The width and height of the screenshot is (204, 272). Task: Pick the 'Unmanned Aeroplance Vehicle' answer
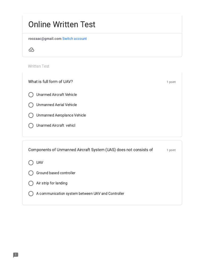pyautogui.click(x=31, y=115)
